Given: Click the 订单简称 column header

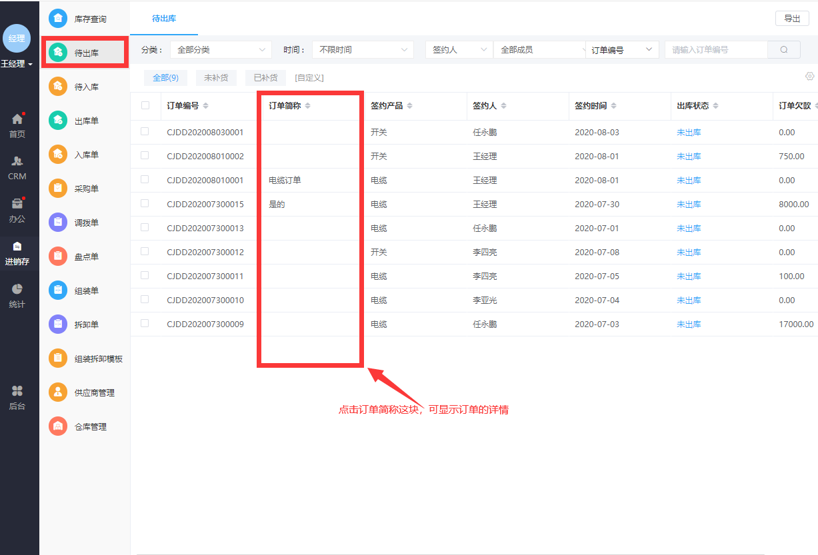Looking at the screenshot, I should 285,106.
